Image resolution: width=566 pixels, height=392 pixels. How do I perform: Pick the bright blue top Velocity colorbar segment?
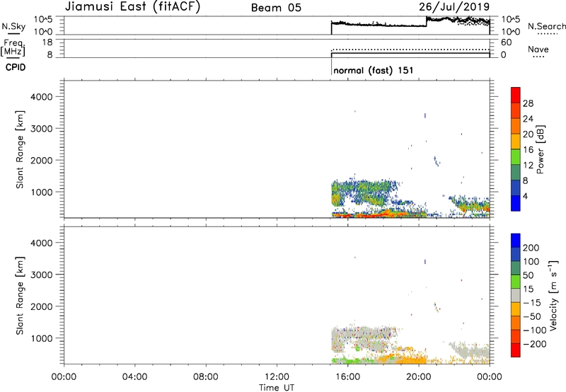tap(516, 241)
